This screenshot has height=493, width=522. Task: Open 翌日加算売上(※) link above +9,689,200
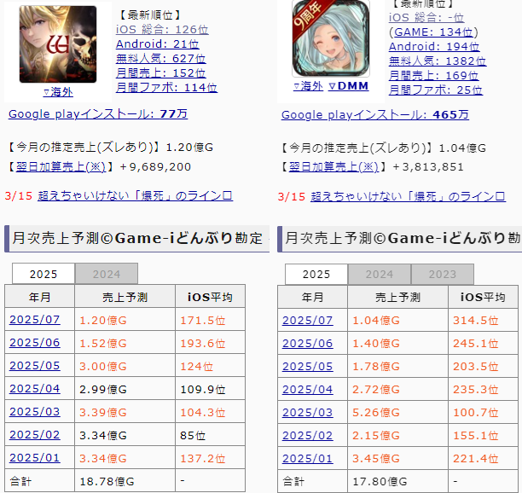61,167
